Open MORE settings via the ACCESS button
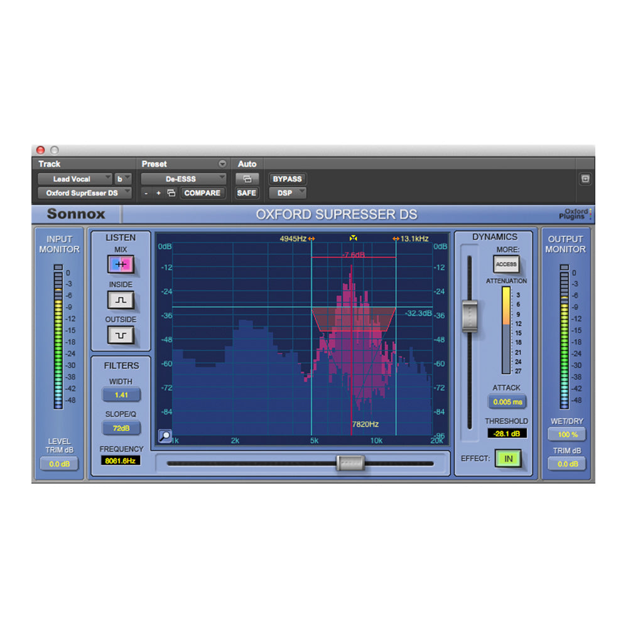 (506, 264)
